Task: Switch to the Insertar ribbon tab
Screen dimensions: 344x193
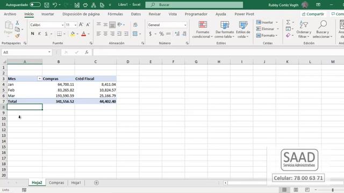Action: (48, 14)
